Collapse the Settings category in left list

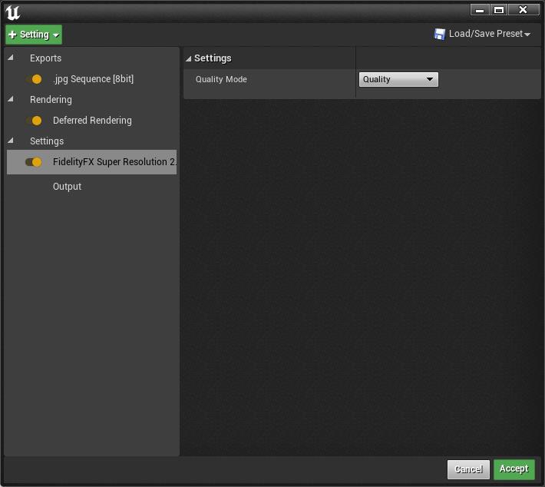tap(11, 141)
